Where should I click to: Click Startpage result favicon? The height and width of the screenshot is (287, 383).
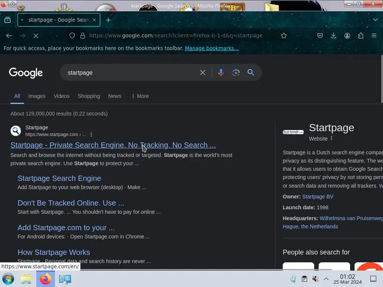[x=16, y=131]
